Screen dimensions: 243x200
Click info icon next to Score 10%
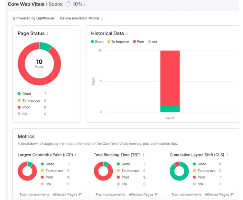(84, 4)
